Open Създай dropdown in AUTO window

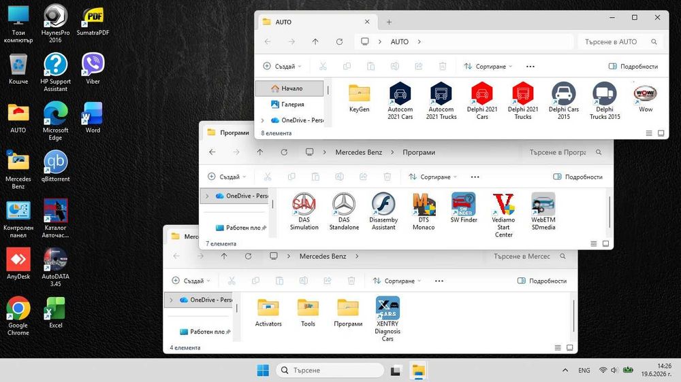[x=283, y=67]
